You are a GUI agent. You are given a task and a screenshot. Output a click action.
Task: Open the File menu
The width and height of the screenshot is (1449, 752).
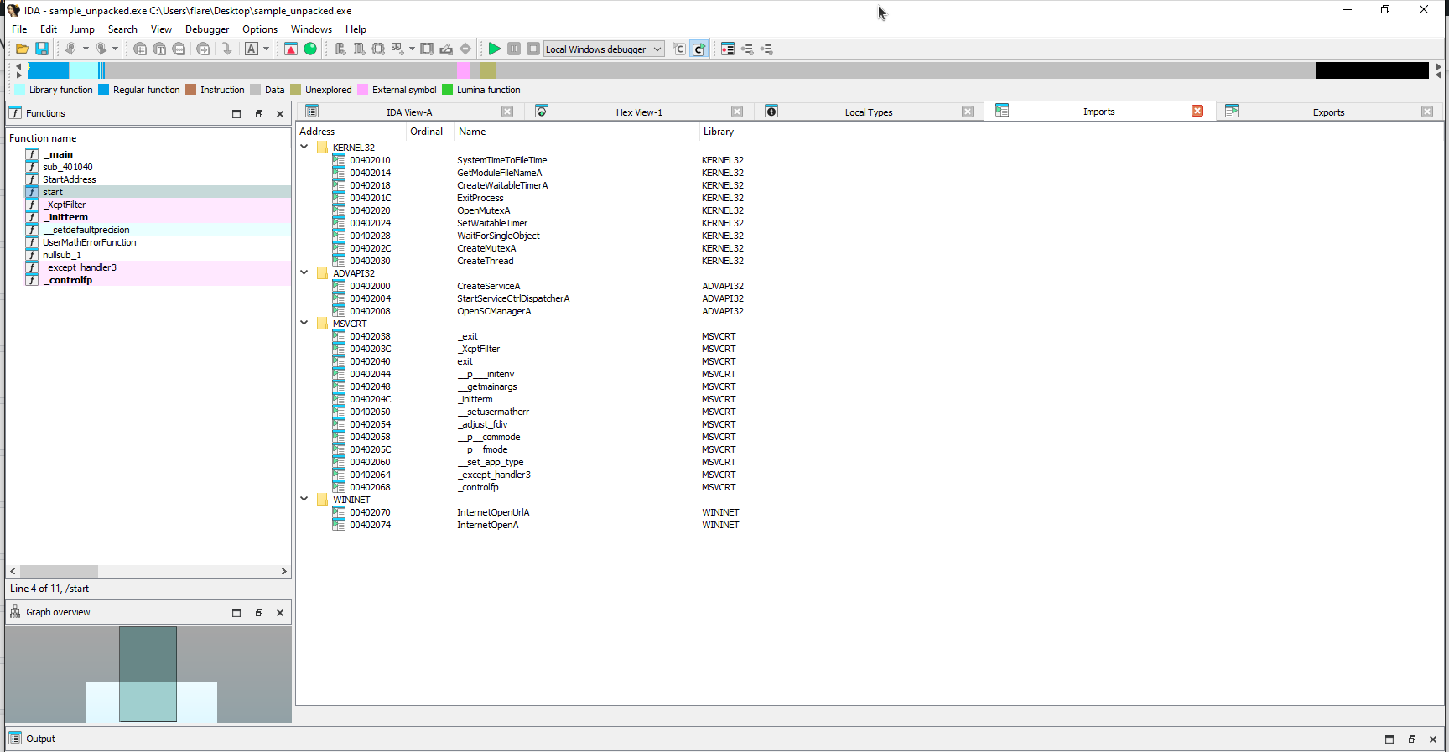[x=19, y=29]
